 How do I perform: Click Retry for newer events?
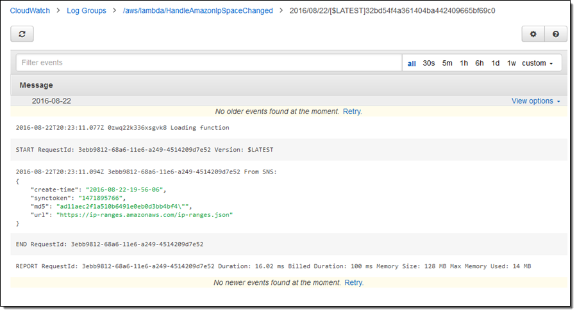point(353,282)
